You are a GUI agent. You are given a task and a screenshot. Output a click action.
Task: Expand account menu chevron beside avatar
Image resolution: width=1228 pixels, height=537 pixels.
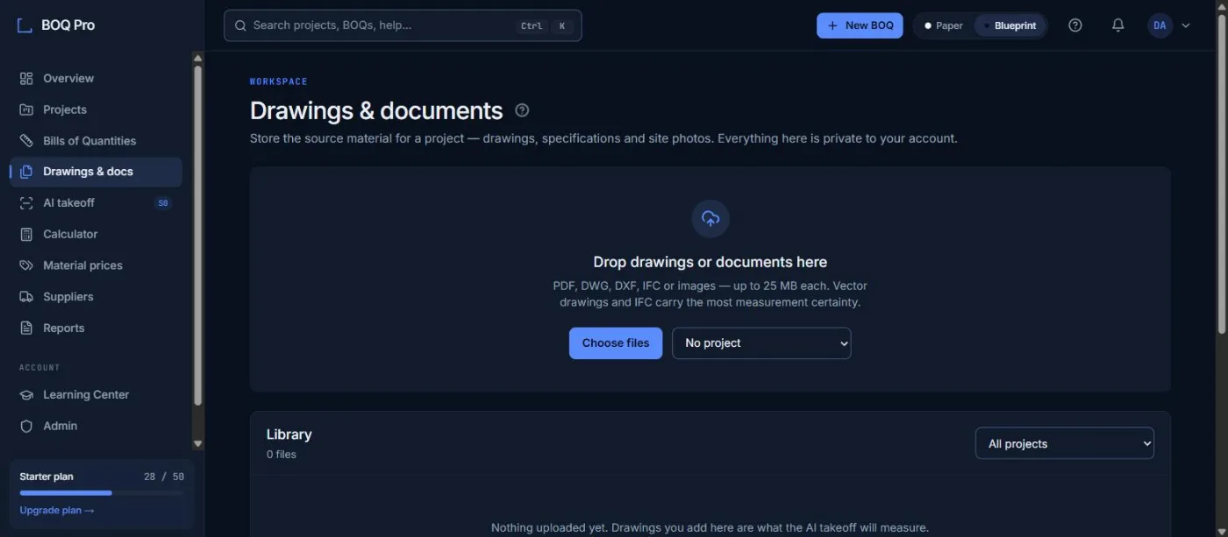pos(1186,25)
